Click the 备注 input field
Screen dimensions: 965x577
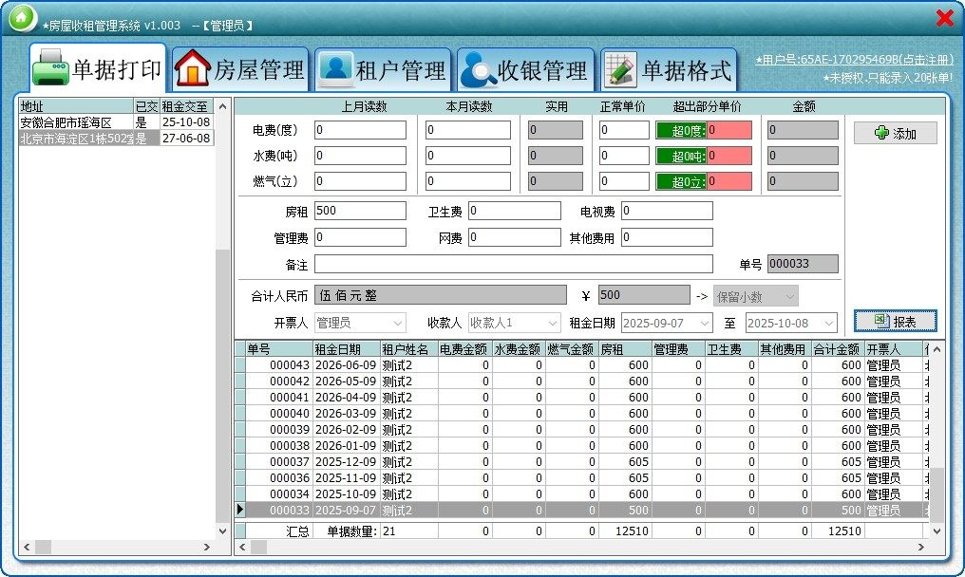tap(513, 264)
